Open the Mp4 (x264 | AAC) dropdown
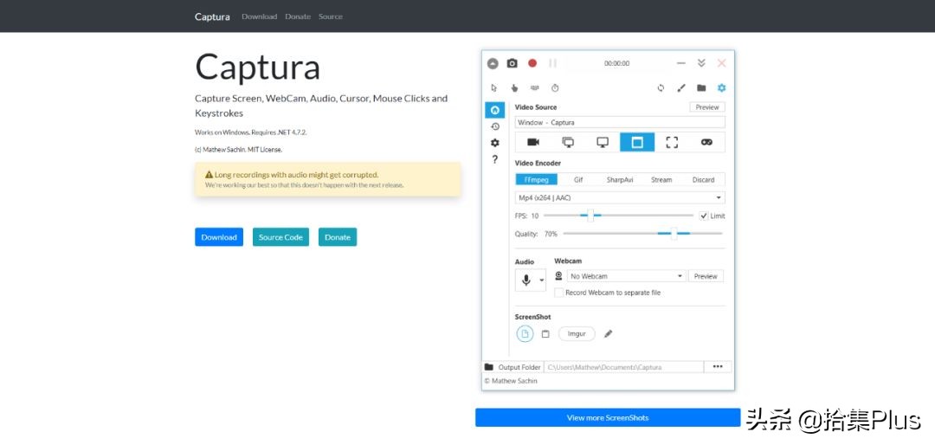The height and width of the screenshot is (445, 935). coord(620,197)
